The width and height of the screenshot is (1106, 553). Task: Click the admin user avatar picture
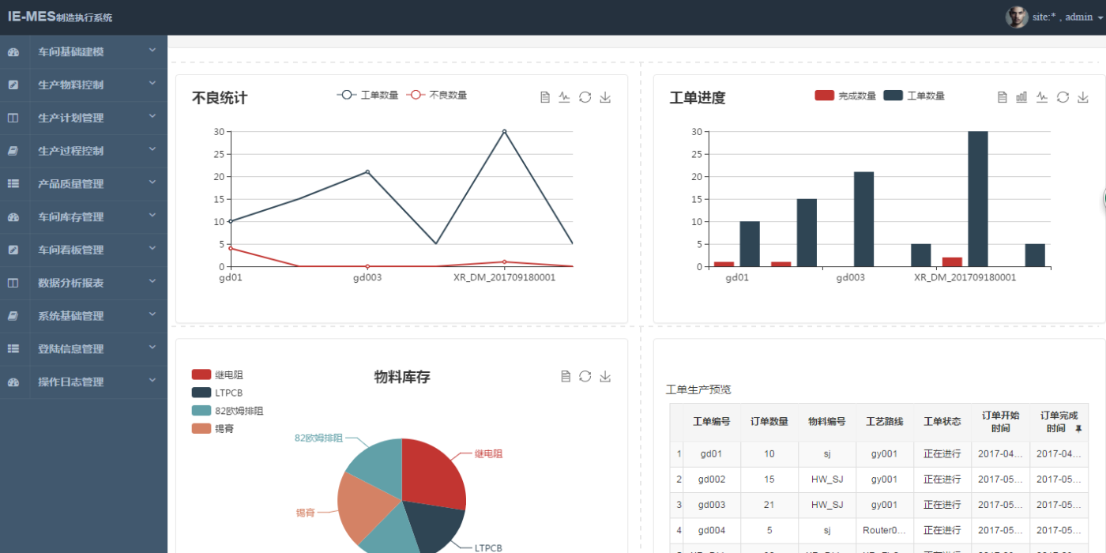(1017, 17)
